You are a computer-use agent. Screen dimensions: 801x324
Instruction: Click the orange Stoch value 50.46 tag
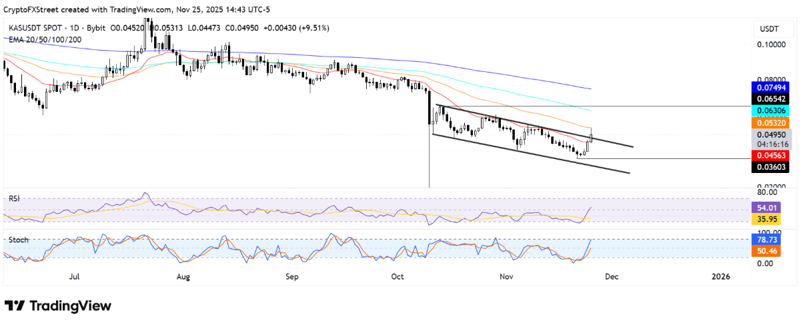[772, 250]
